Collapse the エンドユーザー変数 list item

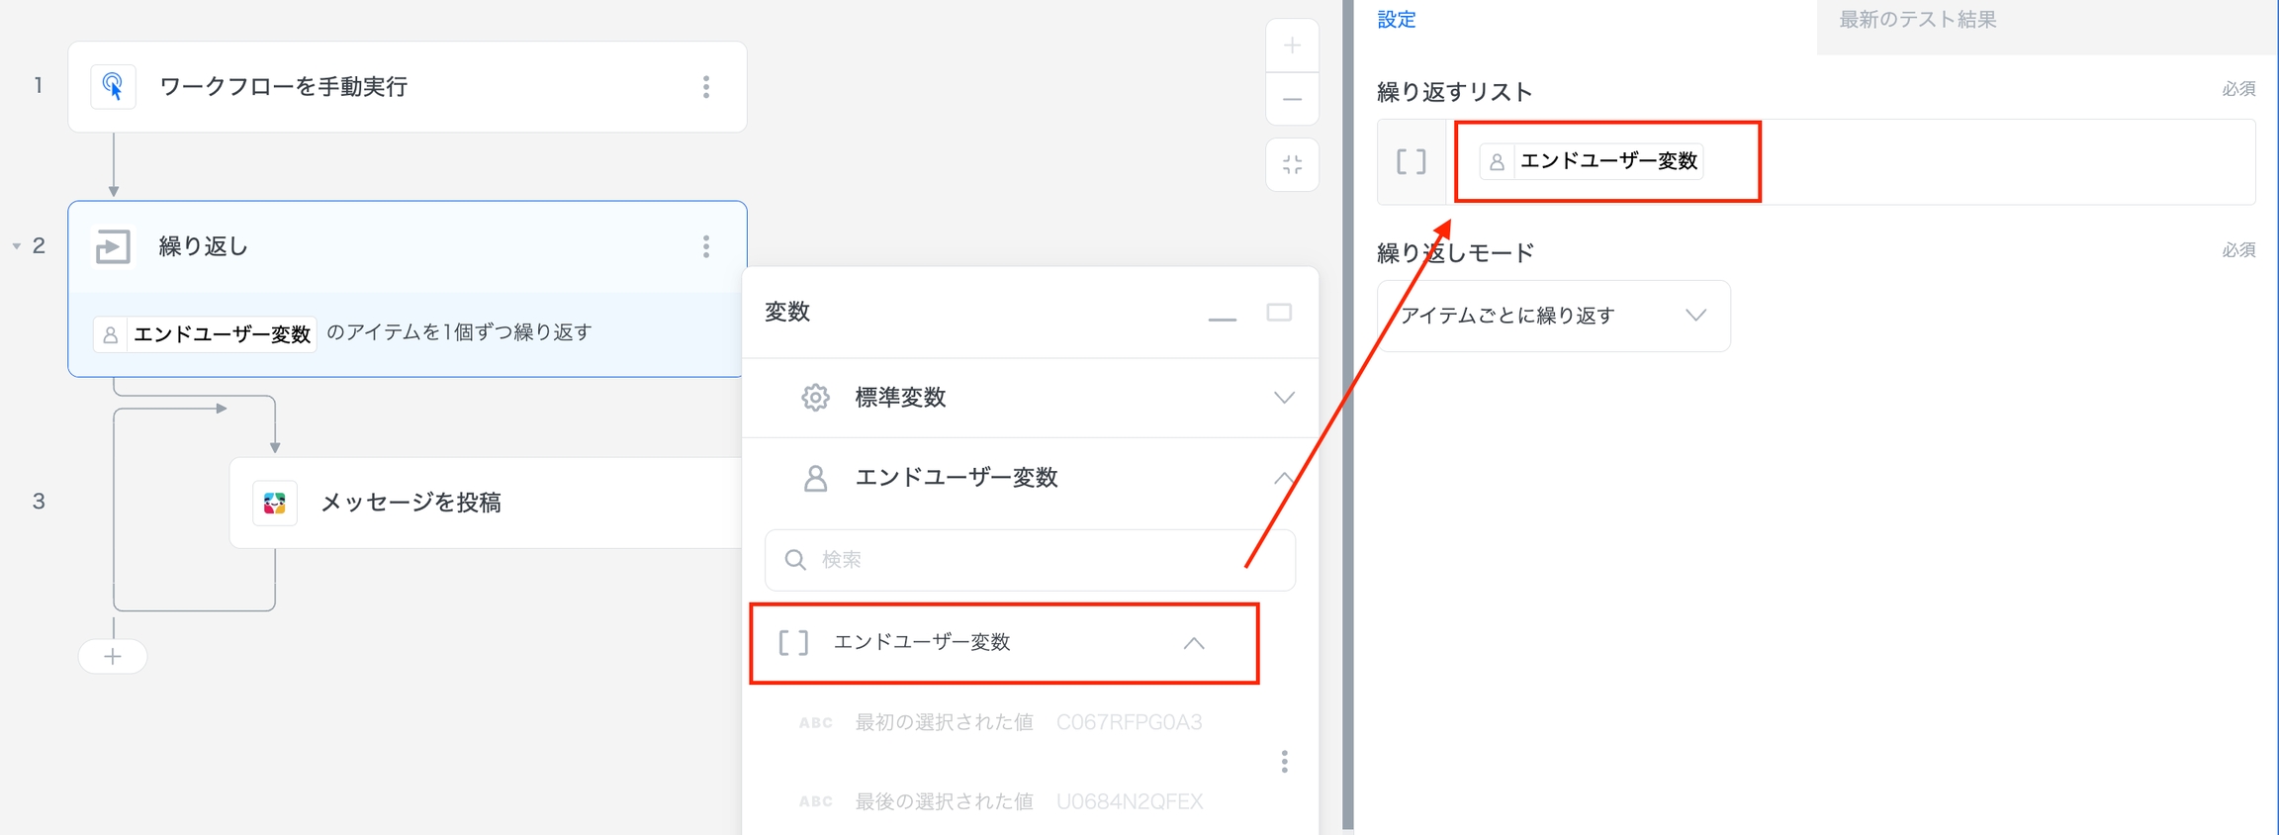click(1194, 643)
